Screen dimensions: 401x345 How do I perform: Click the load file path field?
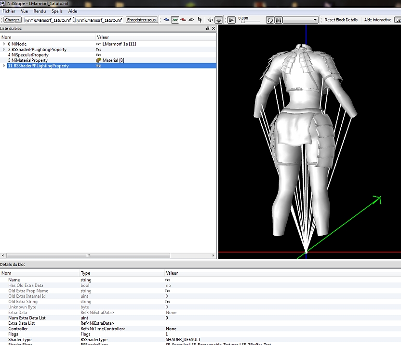point(48,20)
